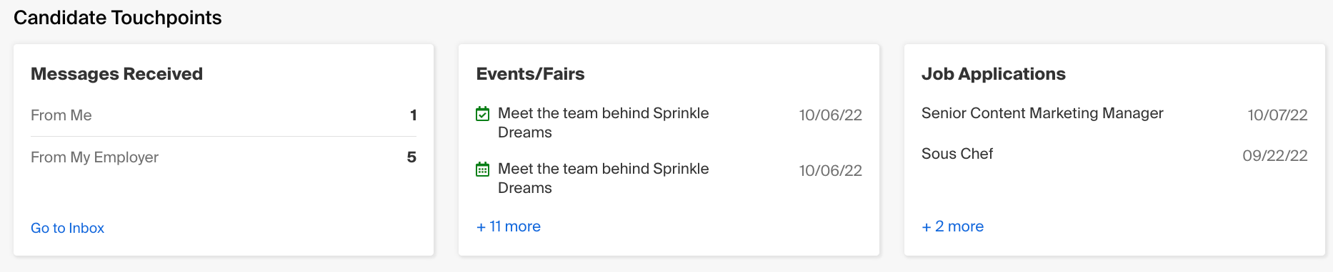This screenshot has width=1333, height=272.
Task: Click the From My Employer count 5
Action: point(411,157)
